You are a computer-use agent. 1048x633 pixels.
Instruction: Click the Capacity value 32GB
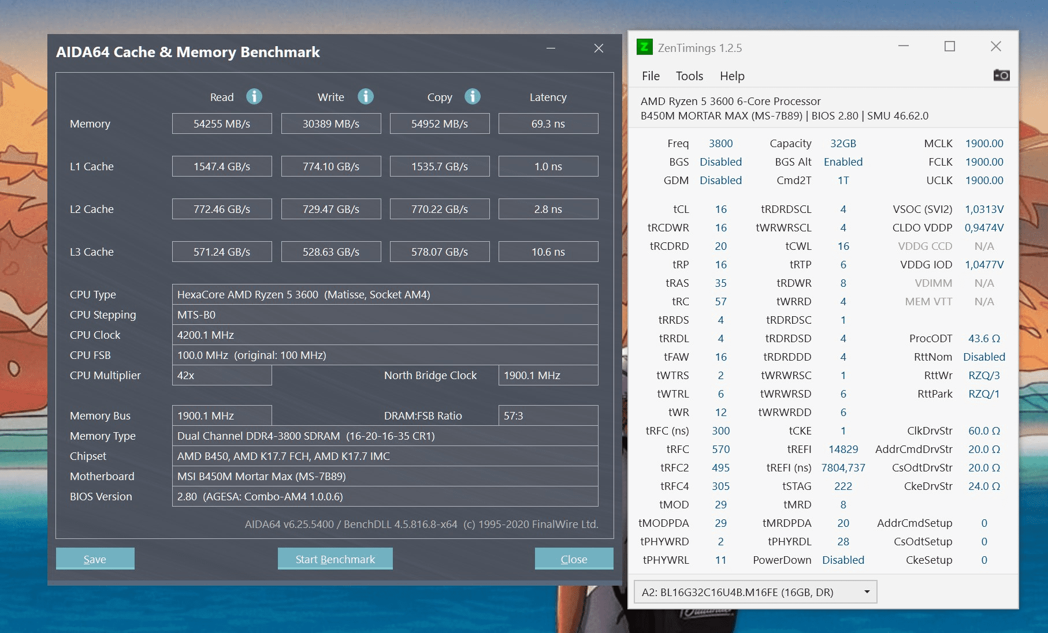tap(843, 143)
